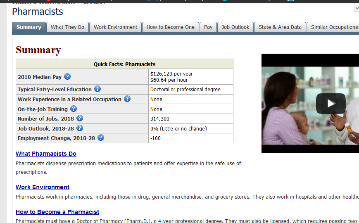Open the State & Area Data tab
Viewport: 359px width, 223px height.
pos(280,27)
